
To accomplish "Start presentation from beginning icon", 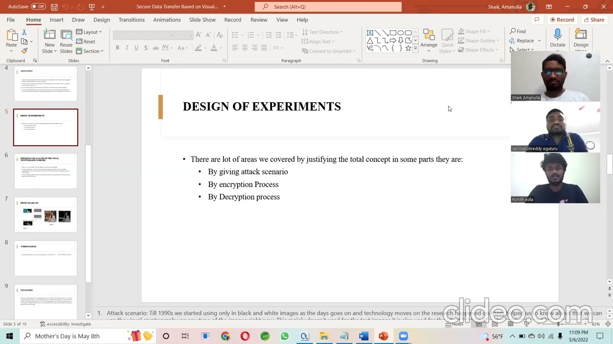I will [91, 7].
